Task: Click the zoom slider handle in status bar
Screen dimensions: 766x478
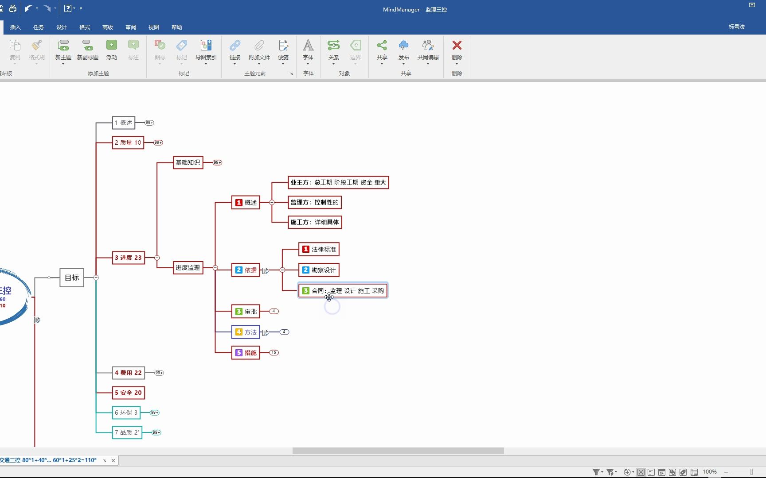Action: coord(751,472)
